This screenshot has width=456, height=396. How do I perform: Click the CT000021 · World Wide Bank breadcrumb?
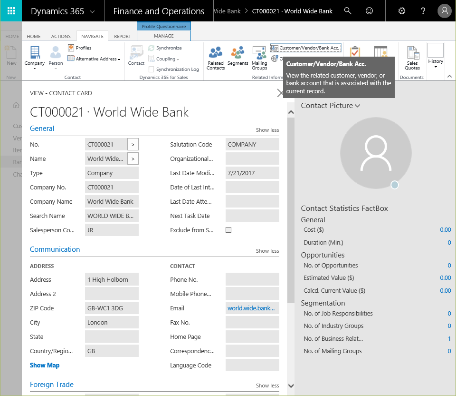(x=292, y=11)
